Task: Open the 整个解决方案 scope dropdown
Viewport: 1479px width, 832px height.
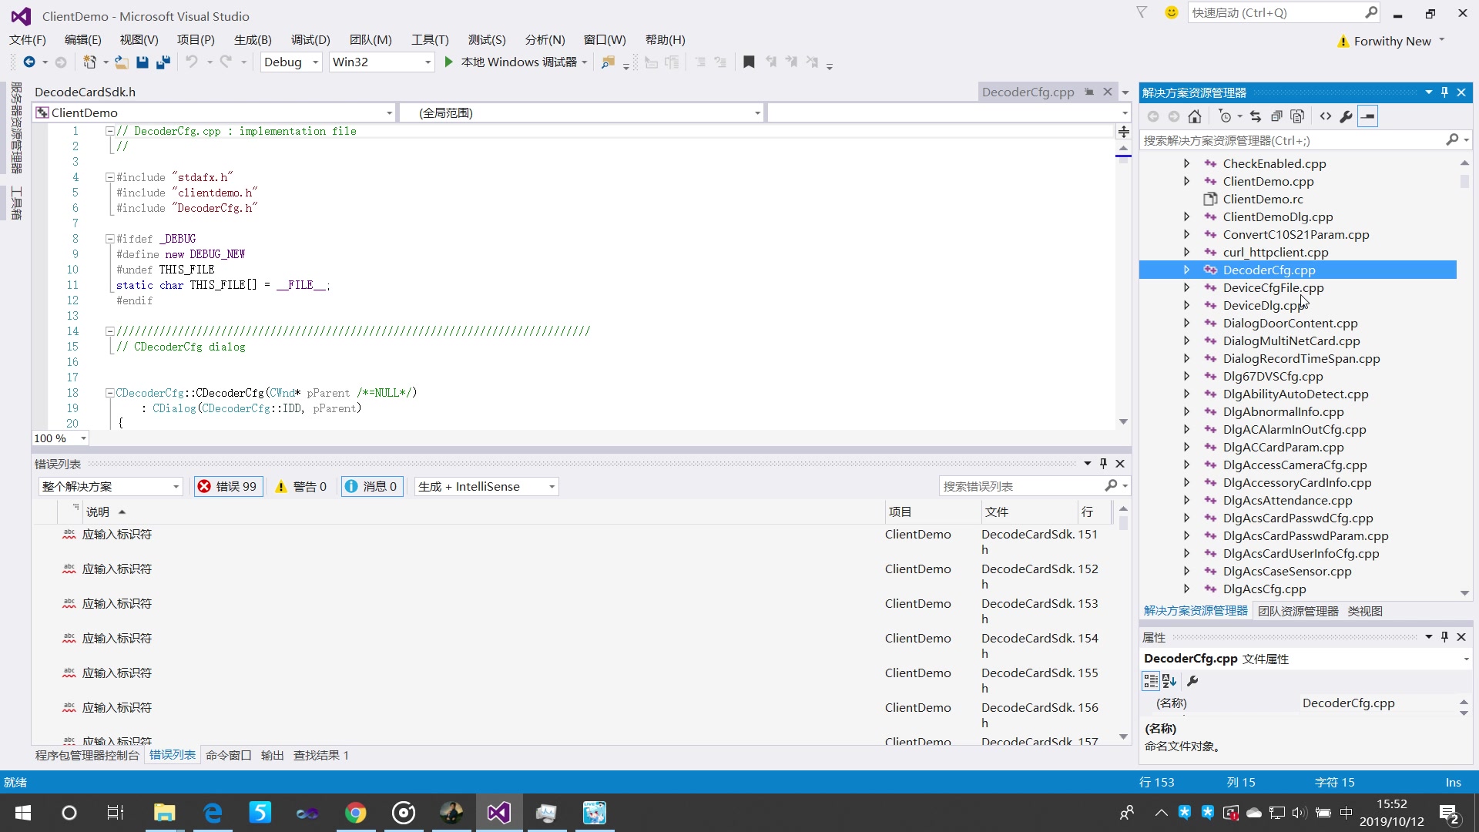Action: tap(110, 487)
